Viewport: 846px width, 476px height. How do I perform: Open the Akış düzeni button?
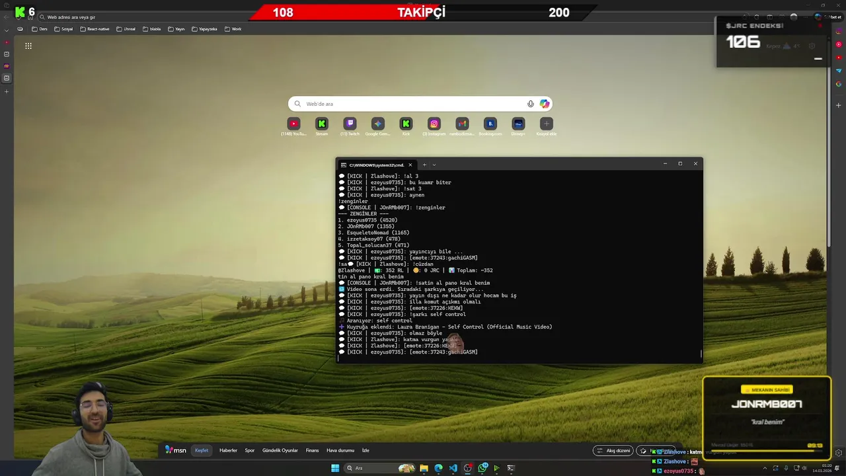(613, 451)
